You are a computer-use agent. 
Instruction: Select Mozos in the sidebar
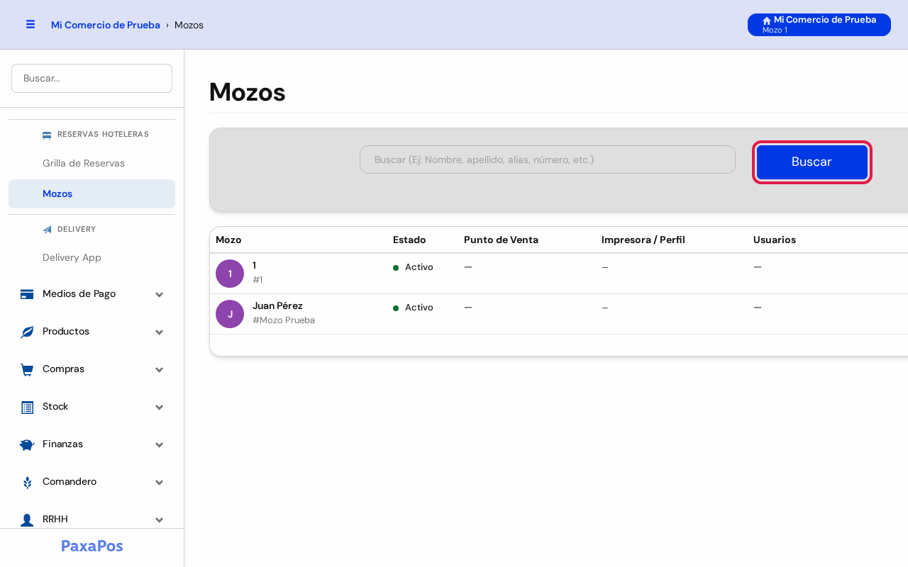[92, 193]
